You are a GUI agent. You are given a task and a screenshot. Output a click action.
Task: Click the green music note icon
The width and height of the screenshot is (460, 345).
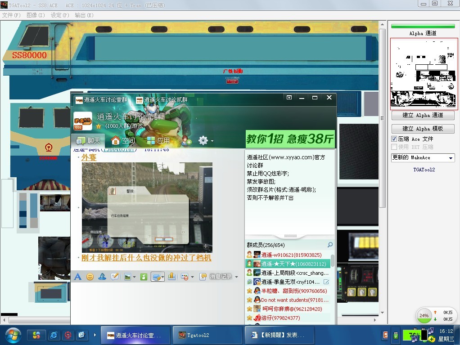[x=144, y=277]
